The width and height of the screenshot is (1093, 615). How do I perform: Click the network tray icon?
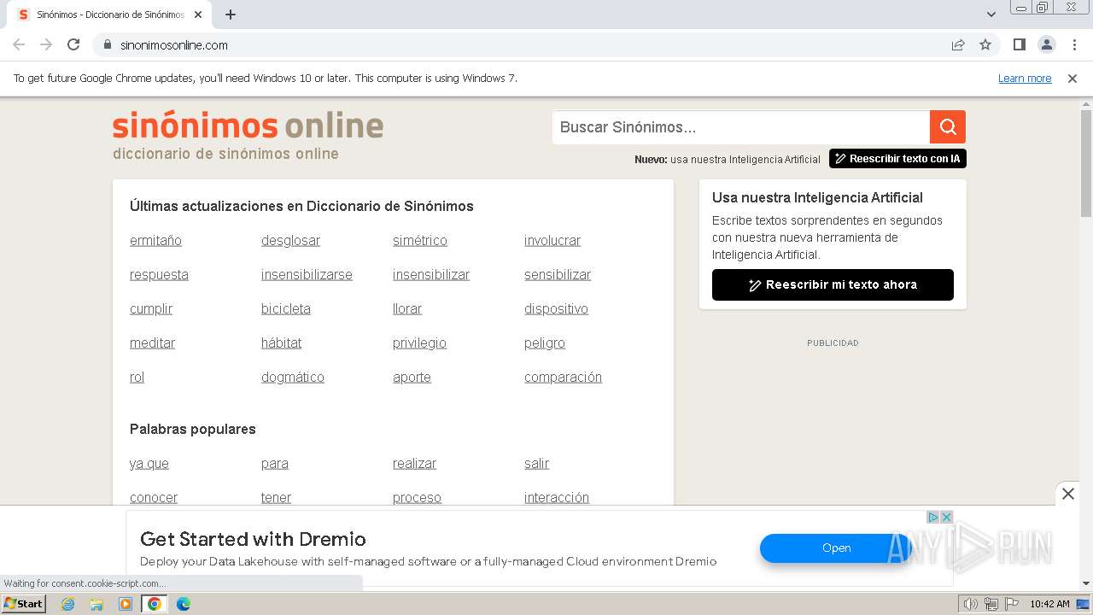tap(991, 604)
